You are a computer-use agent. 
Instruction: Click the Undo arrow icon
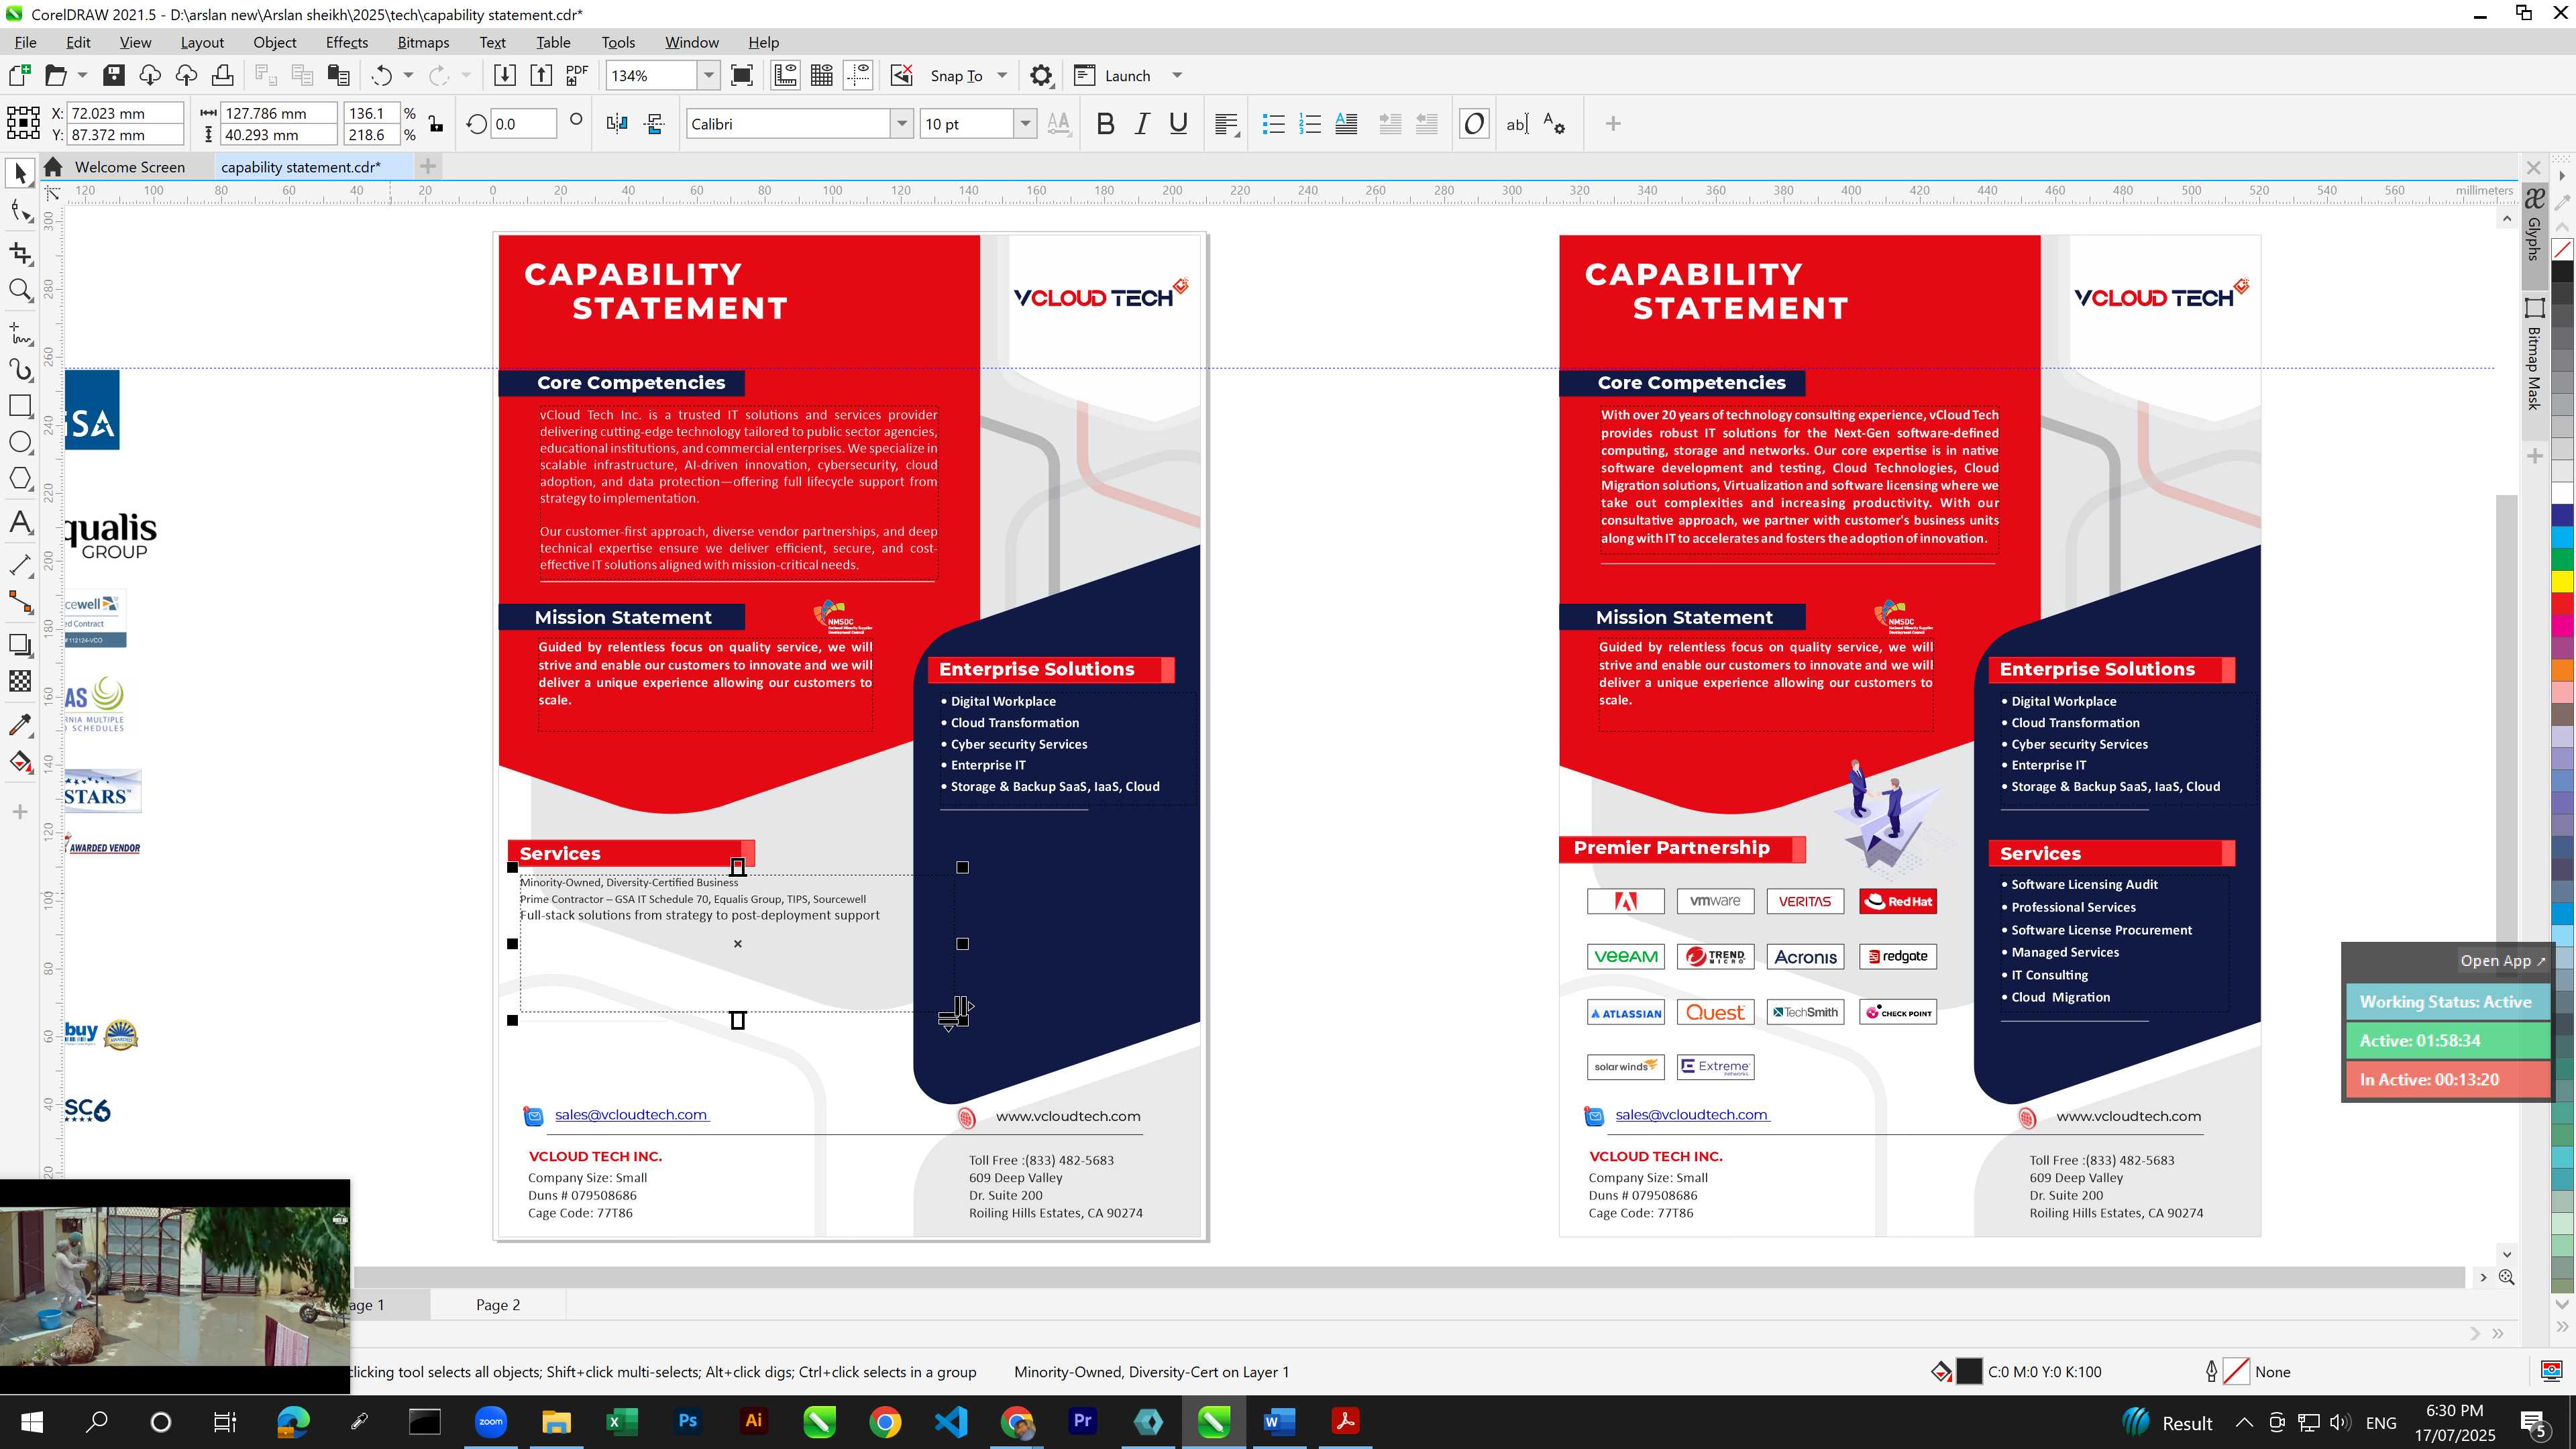[381, 75]
